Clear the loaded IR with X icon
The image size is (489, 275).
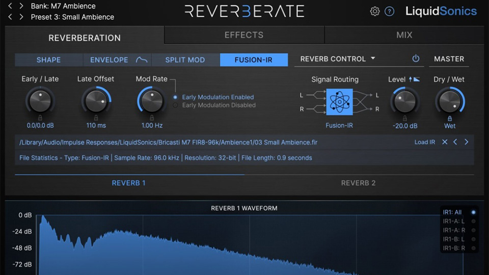(445, 142)
